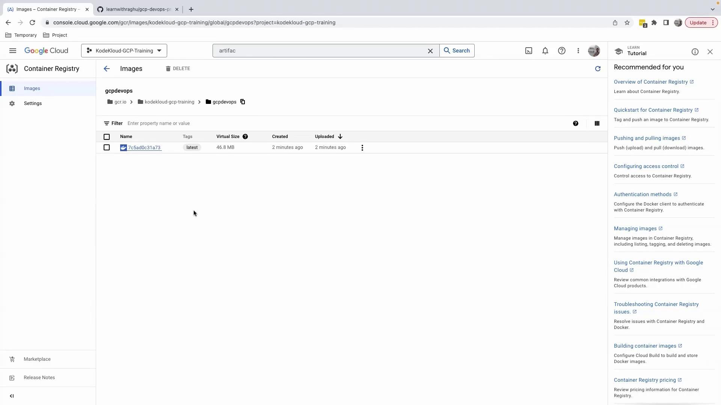721x405 pixels.
Task: Copy the gcpdevops path with copy icon
Action: coord(243,102)
